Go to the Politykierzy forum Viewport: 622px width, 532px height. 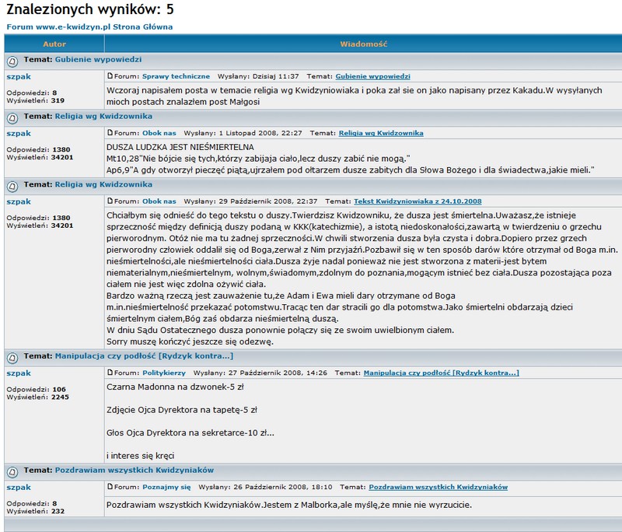click(x=163, y=373)
